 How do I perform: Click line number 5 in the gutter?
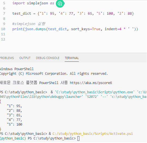pyautogui.click(x=4, y=3)
